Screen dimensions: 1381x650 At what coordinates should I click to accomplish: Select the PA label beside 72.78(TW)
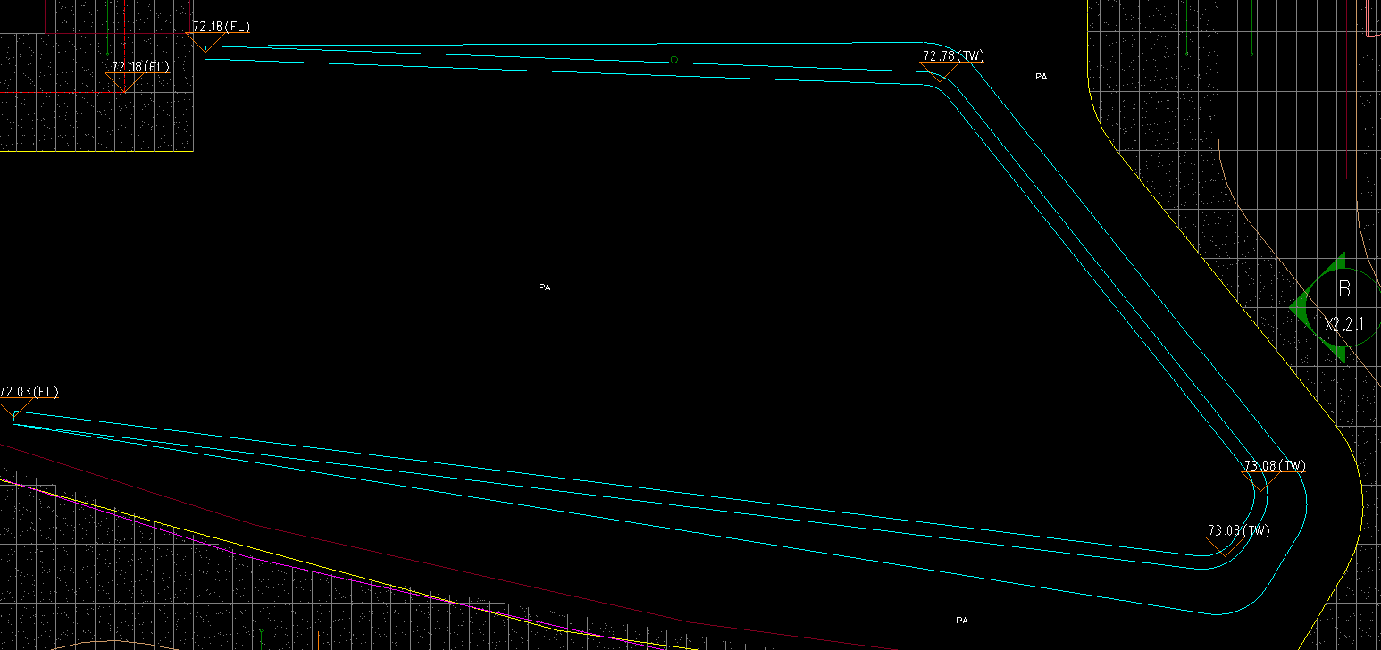click(1041, 77)
